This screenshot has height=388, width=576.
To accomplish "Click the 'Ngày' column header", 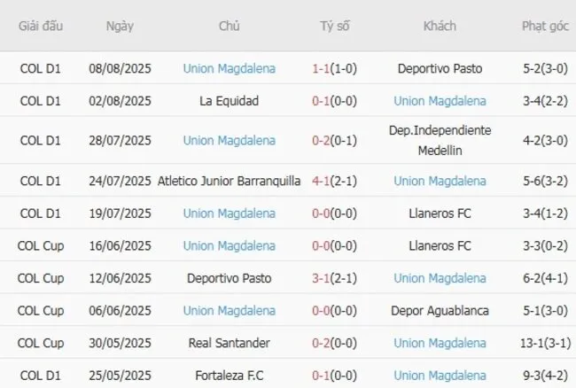I will click(120, 26).
